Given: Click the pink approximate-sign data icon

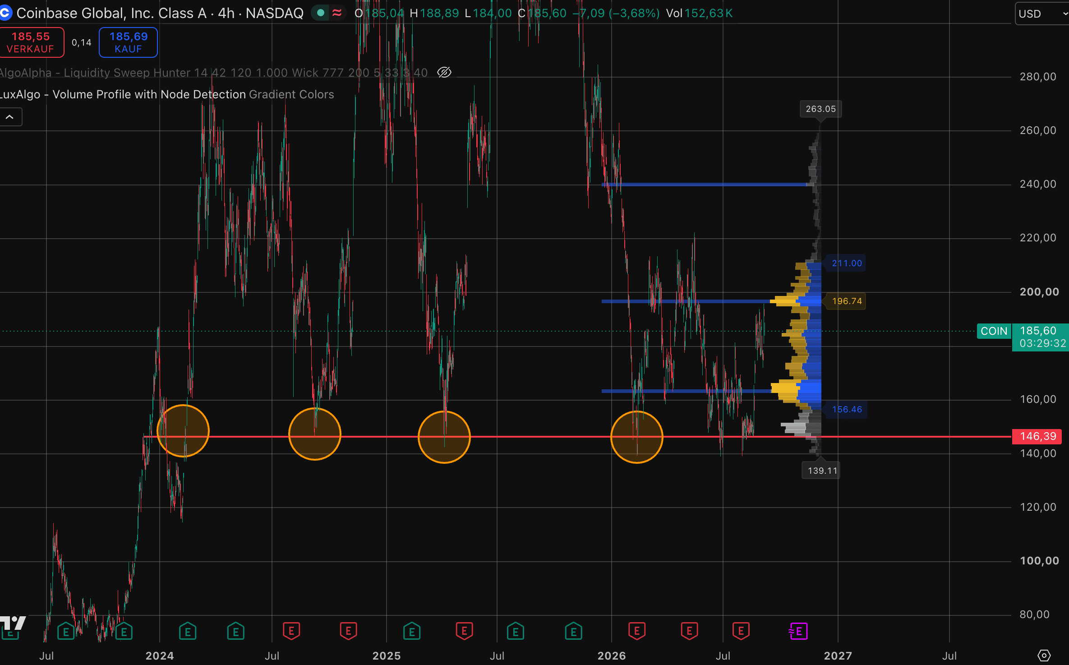Looking at the screenshot, I should click(336, 13).
